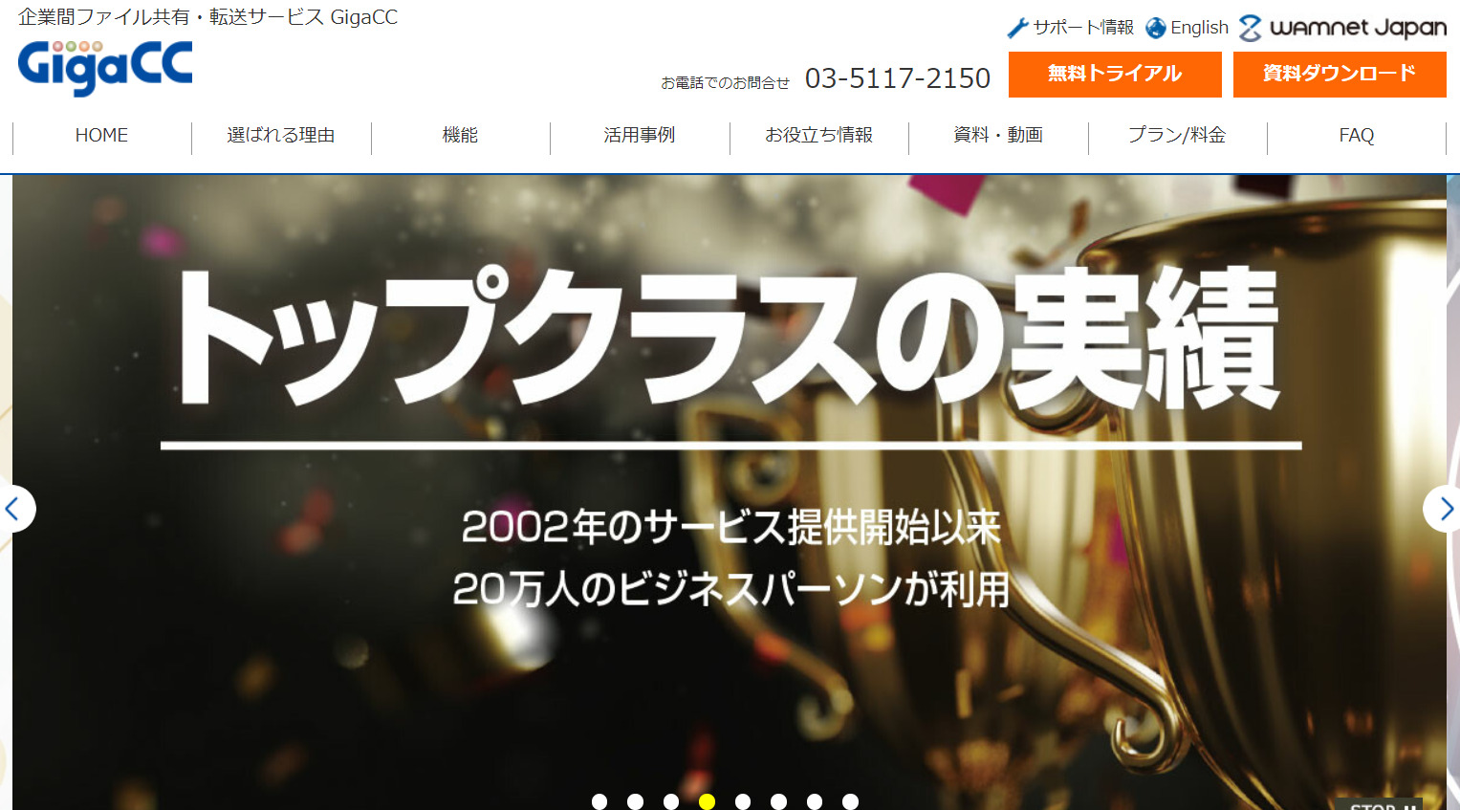Image resolution: width=1460 pixels, height=810 pixels.
Task: Jump to the last carousel dot
Action: (x=850, y=801)
